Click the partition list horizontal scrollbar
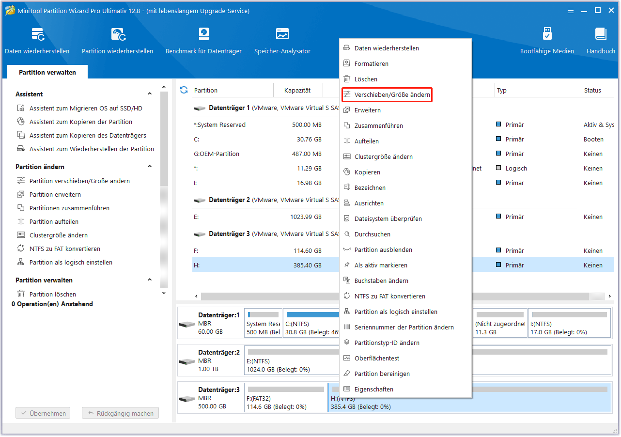 pos(395,296)
